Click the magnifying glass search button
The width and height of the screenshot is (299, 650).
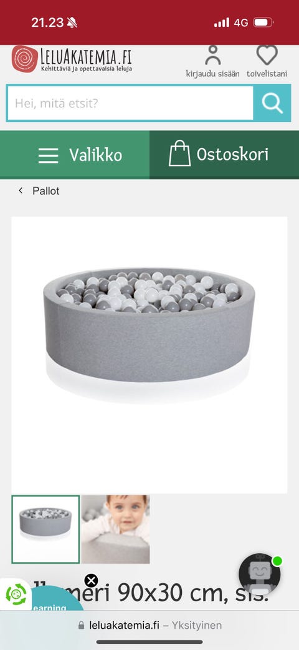click(x=272, y=103)
